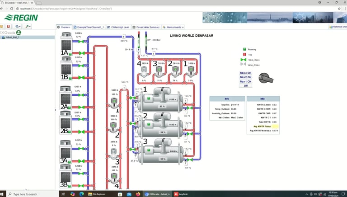Open Microsoft Edge from the taskbar

pyautogui.click(x=81, y=194)
